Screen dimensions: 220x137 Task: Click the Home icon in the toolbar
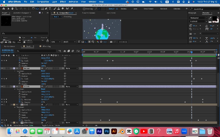pyautogui.click(x=4, y=9)
